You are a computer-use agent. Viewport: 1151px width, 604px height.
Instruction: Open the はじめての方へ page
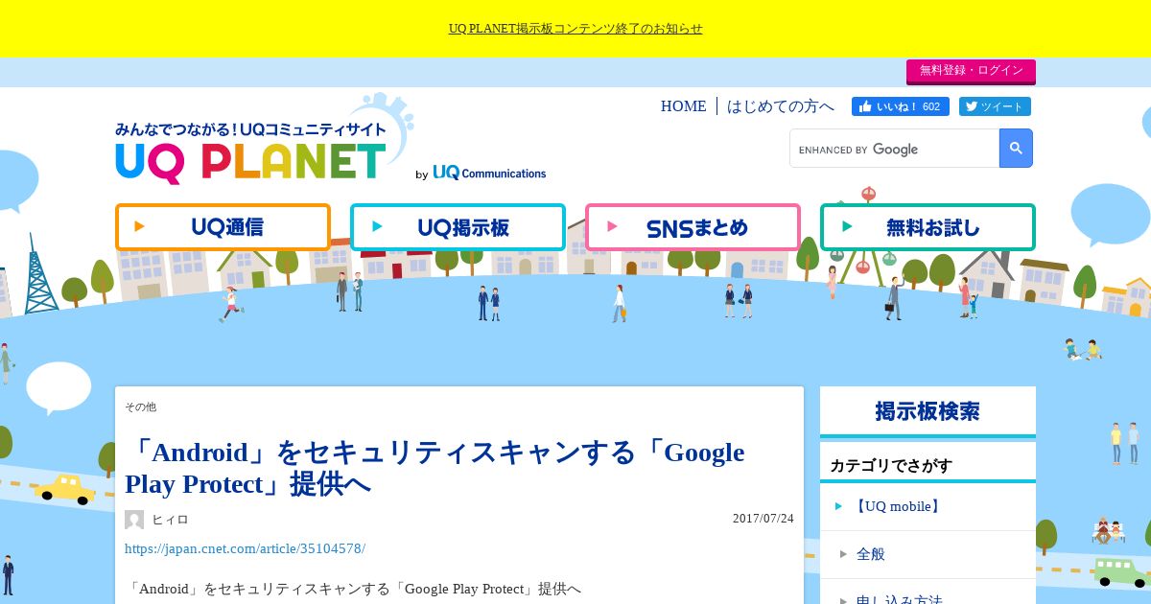coord(780,106)
